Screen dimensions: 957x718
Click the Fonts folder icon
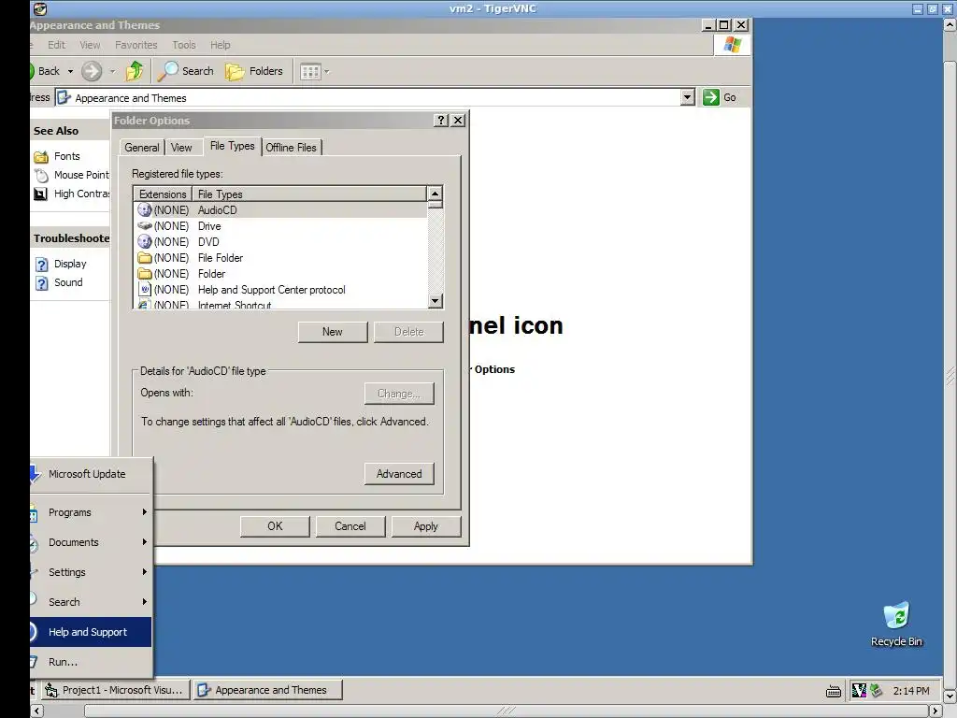[x=41, y=157]
